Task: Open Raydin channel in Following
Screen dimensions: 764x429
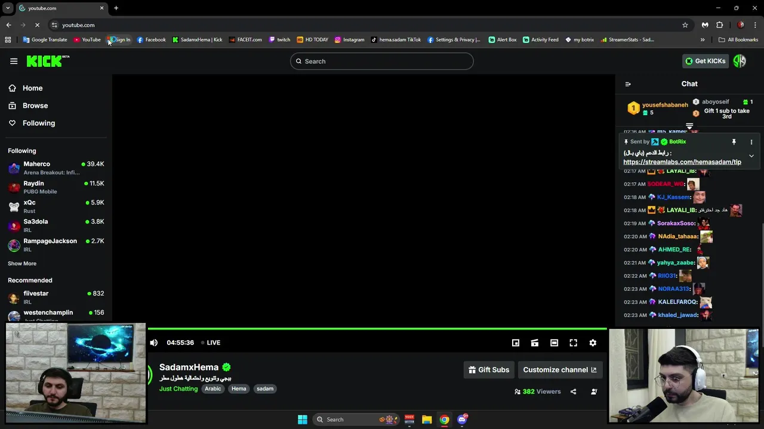Action: pos(56,187)
